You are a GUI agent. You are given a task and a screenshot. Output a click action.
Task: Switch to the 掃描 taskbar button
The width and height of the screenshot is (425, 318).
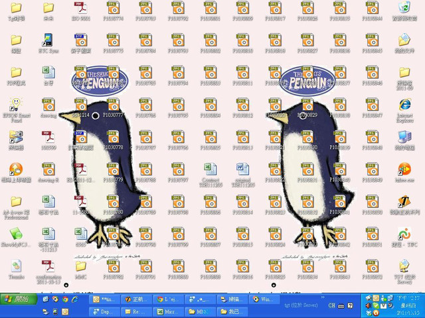(x=232, y=299)
